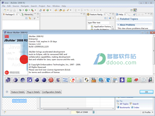Click the blue J sphere plug-in icon

22,80
